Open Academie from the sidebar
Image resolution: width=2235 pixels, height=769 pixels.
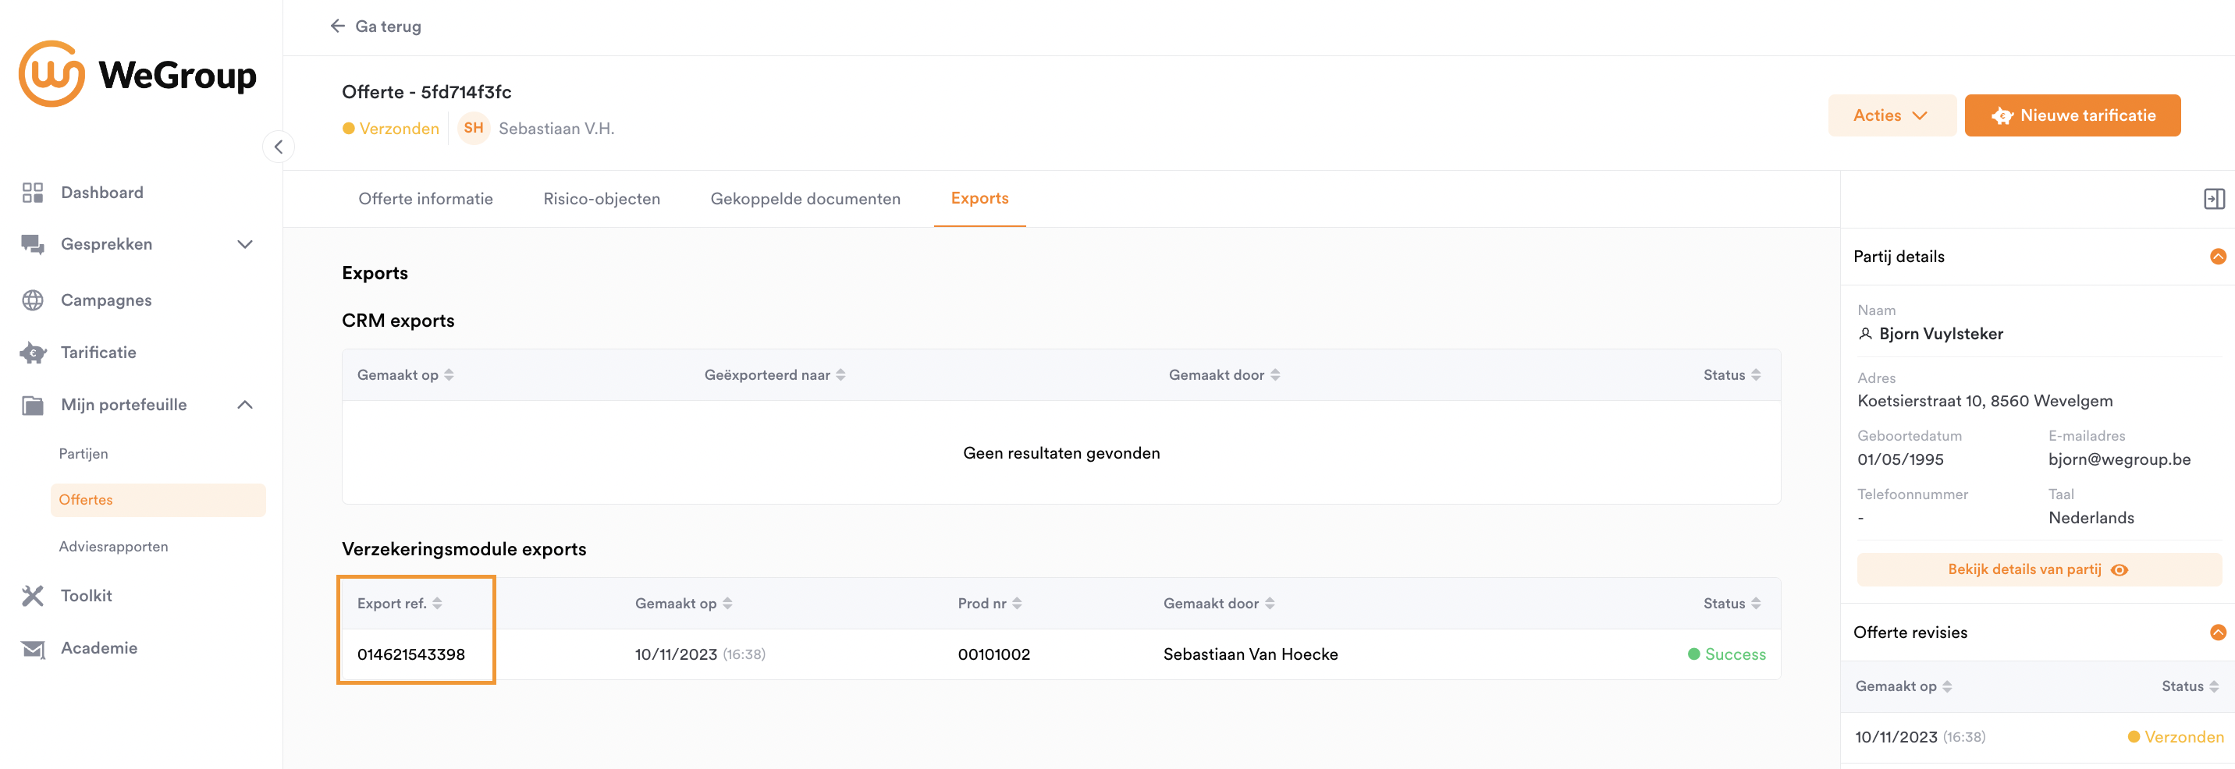(x=99, y=648)
